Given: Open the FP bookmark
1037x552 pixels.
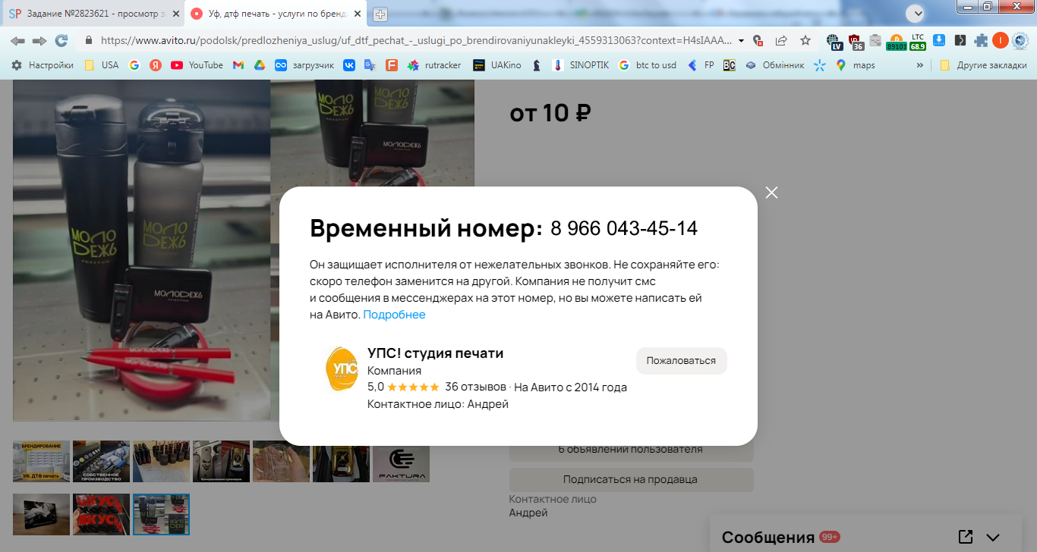Looking at the screenshot, I should pos(701,65).
